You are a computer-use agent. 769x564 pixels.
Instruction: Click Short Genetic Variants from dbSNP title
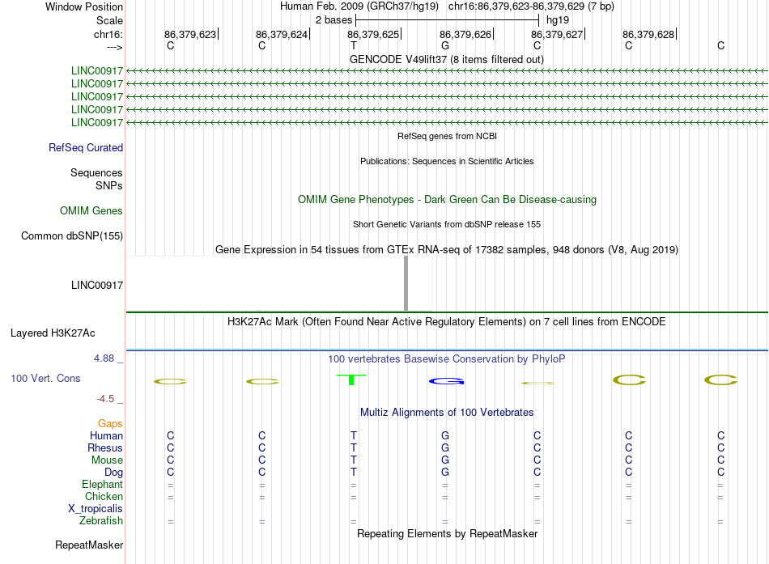(x=447, y=224)
